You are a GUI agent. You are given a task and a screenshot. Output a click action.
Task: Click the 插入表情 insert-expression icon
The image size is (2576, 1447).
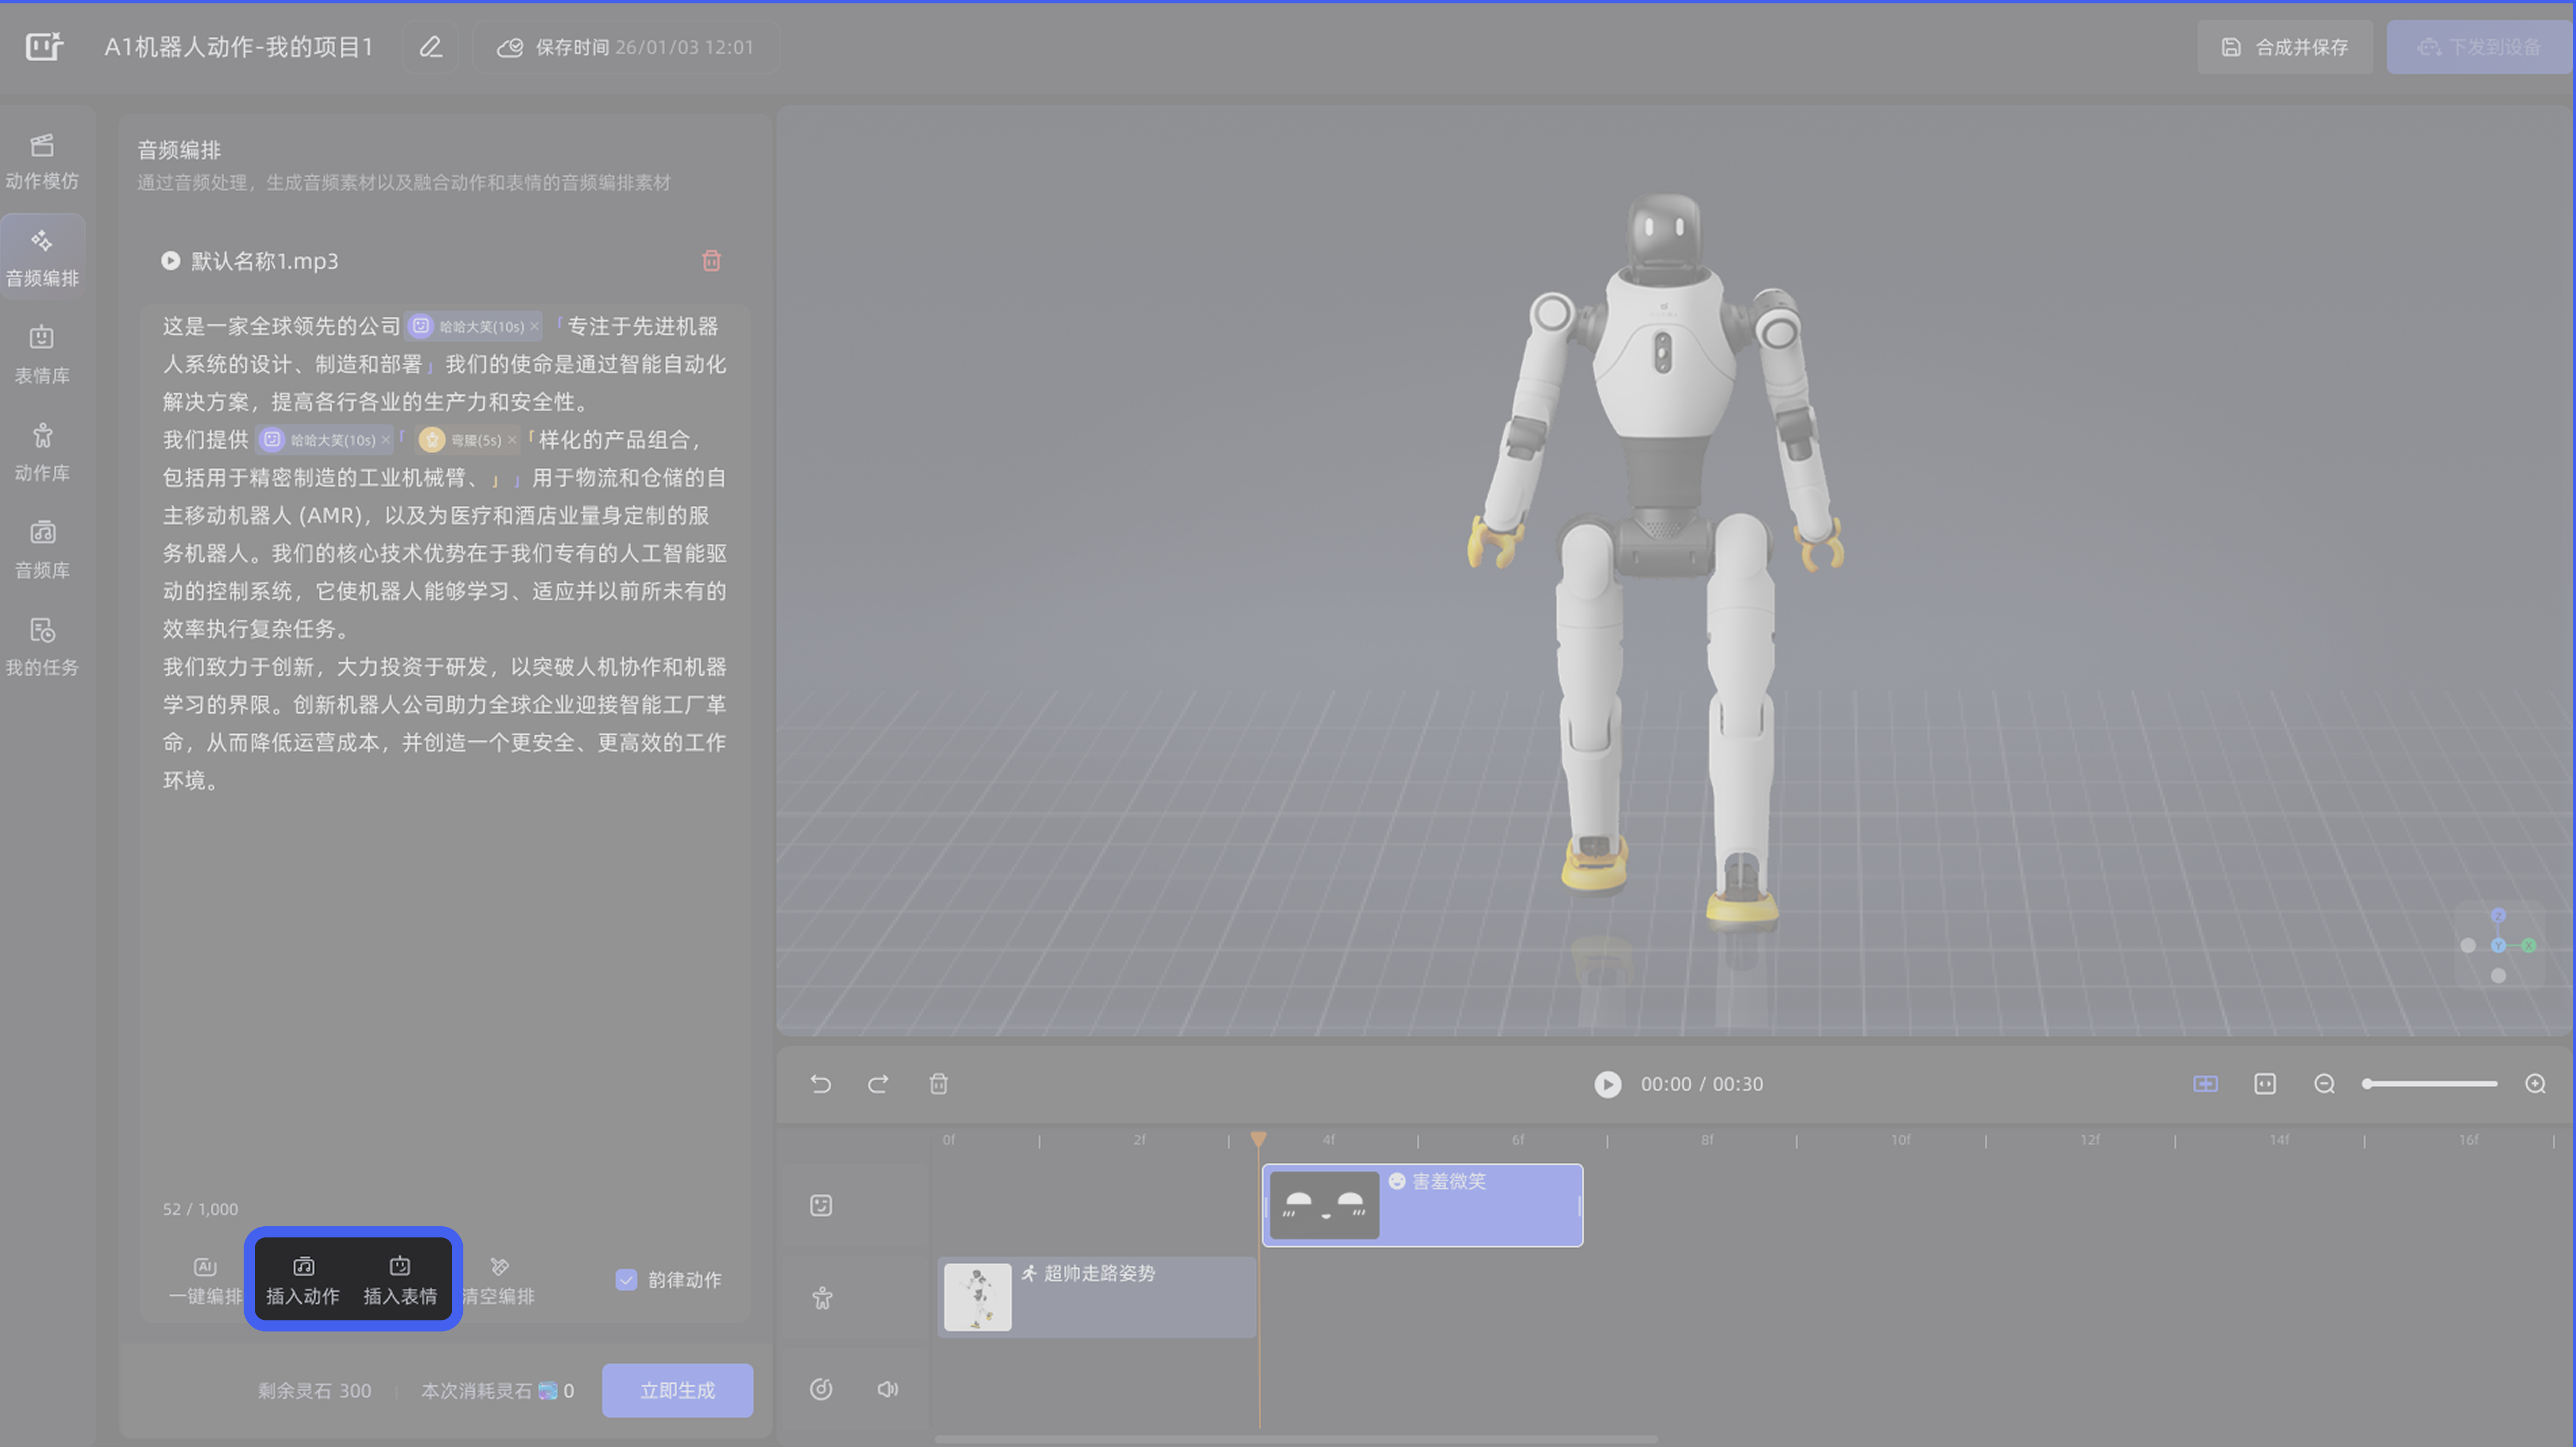point(400,1267)
